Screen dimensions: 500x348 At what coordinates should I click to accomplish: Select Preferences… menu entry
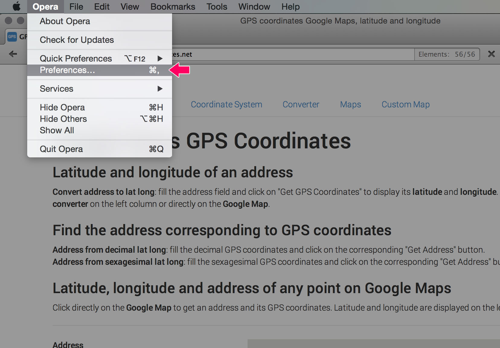[x=100, y=70]
